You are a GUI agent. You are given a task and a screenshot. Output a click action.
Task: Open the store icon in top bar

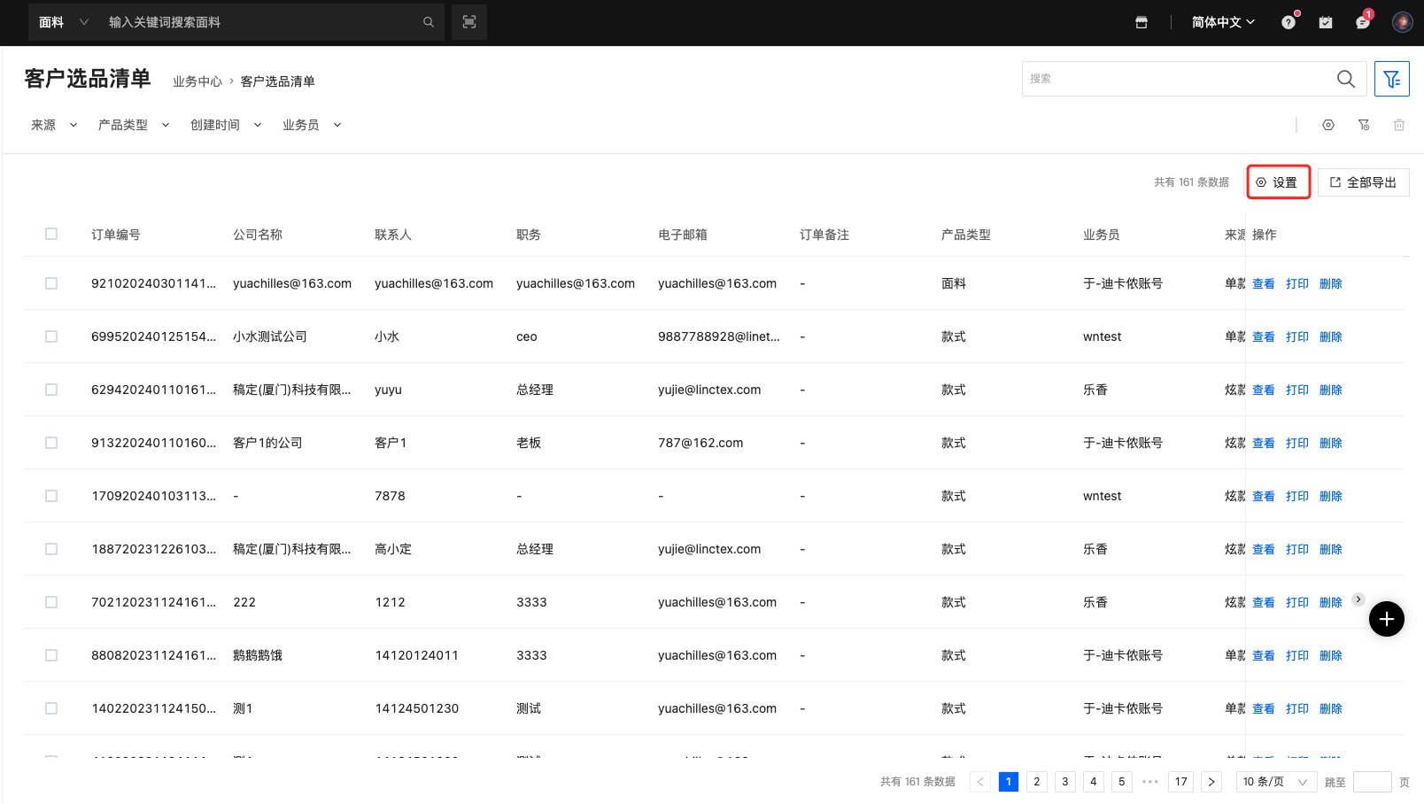(x=1142, y=22)
